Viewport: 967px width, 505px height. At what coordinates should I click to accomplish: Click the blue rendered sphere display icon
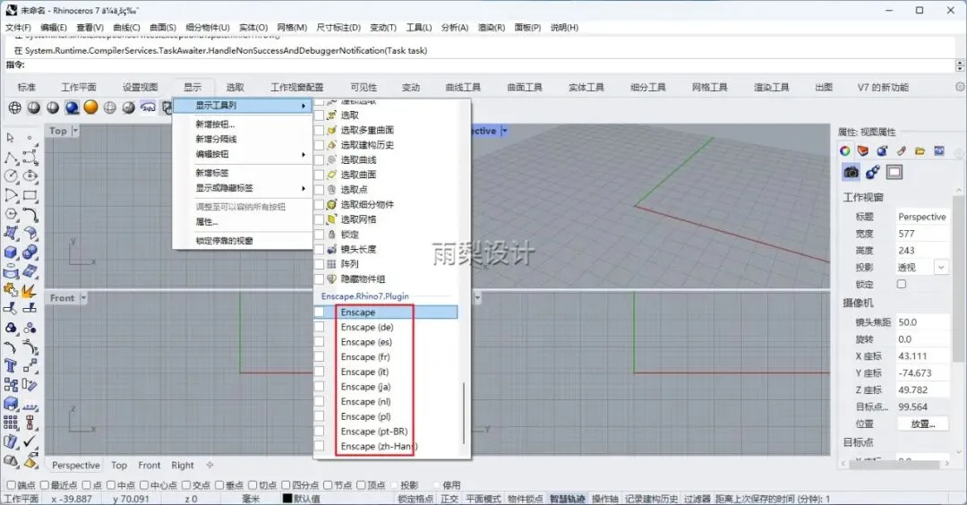pyautogui.click(x=73, y=108)
